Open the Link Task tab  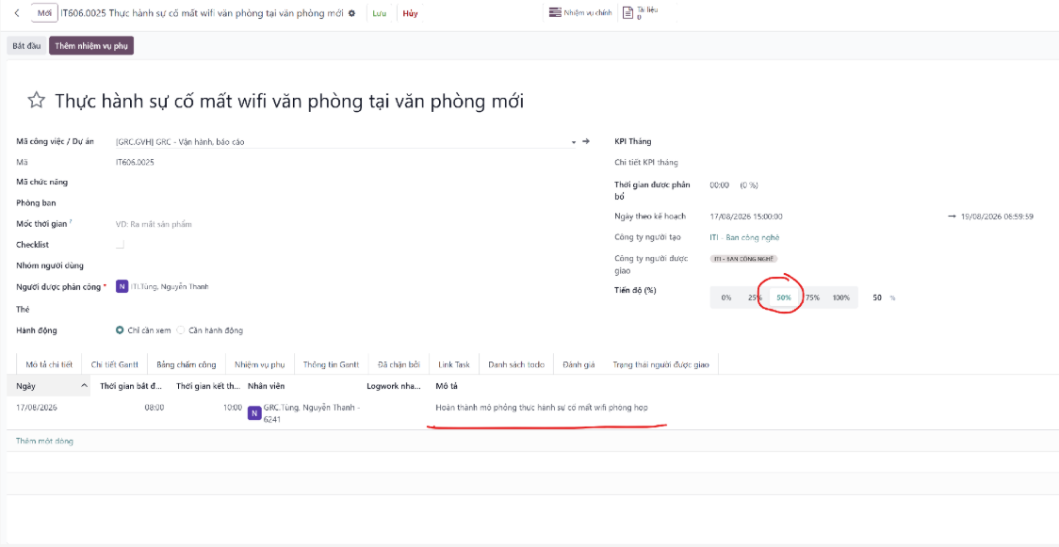(x=454, y=364)
